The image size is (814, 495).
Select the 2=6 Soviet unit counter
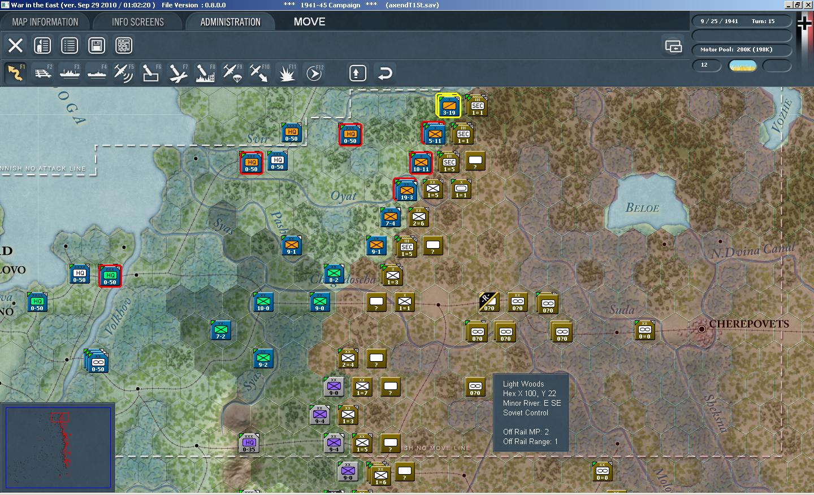tap(418, 217)
